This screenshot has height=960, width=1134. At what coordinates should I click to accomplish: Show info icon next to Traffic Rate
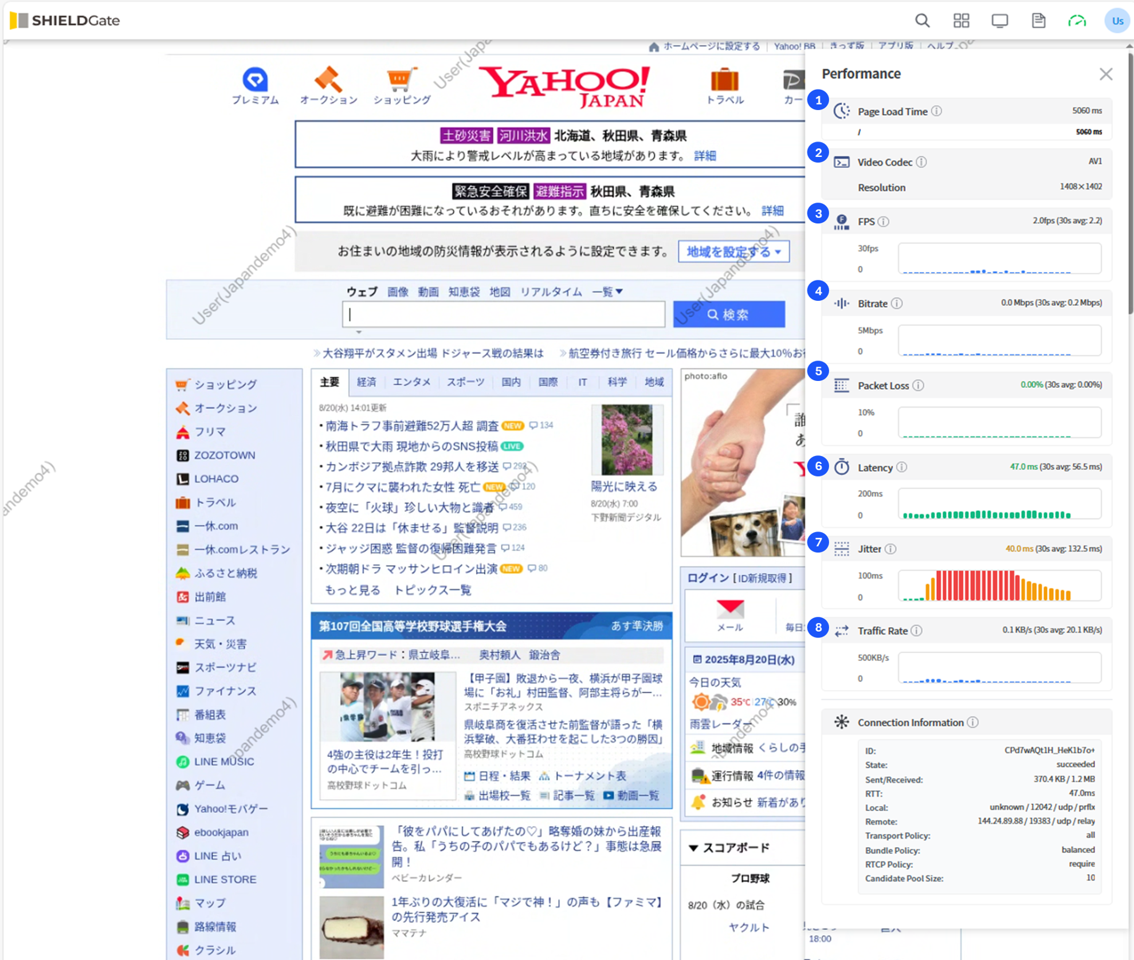coord(917,631)
